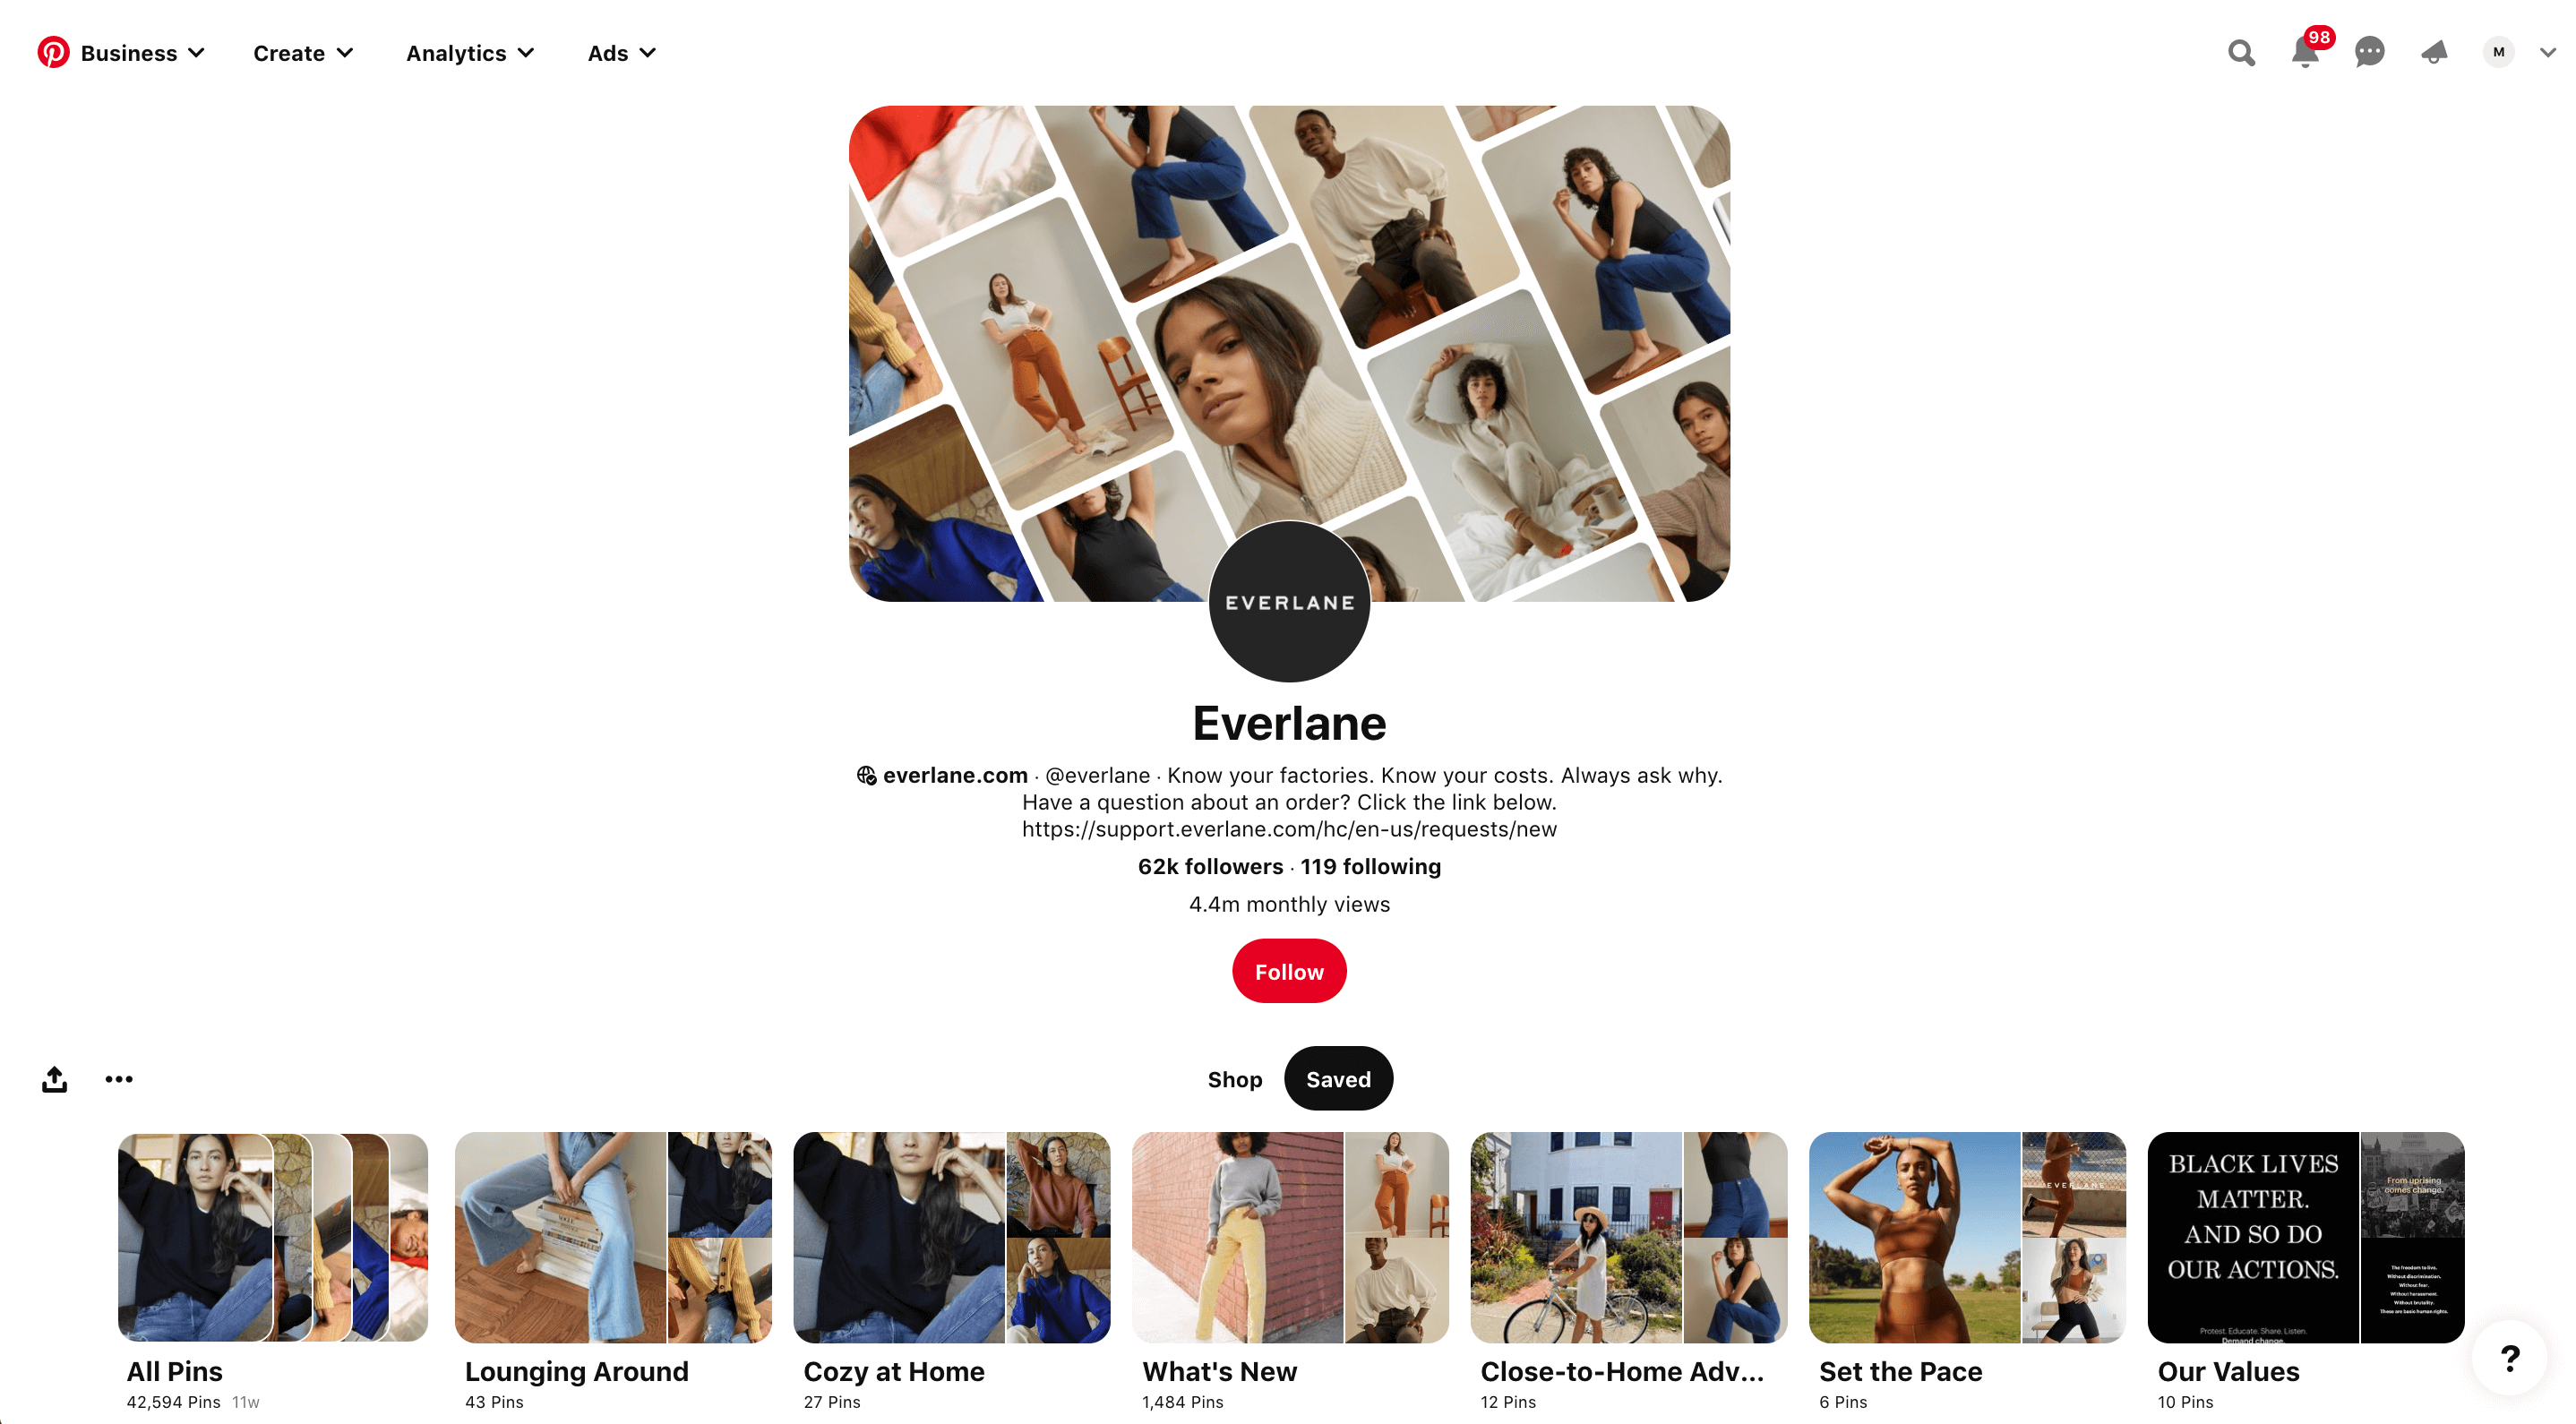This screenshot has width=2576, height=1424.
Task: Switch to the Shop tab
Action: point(1234,1078)
